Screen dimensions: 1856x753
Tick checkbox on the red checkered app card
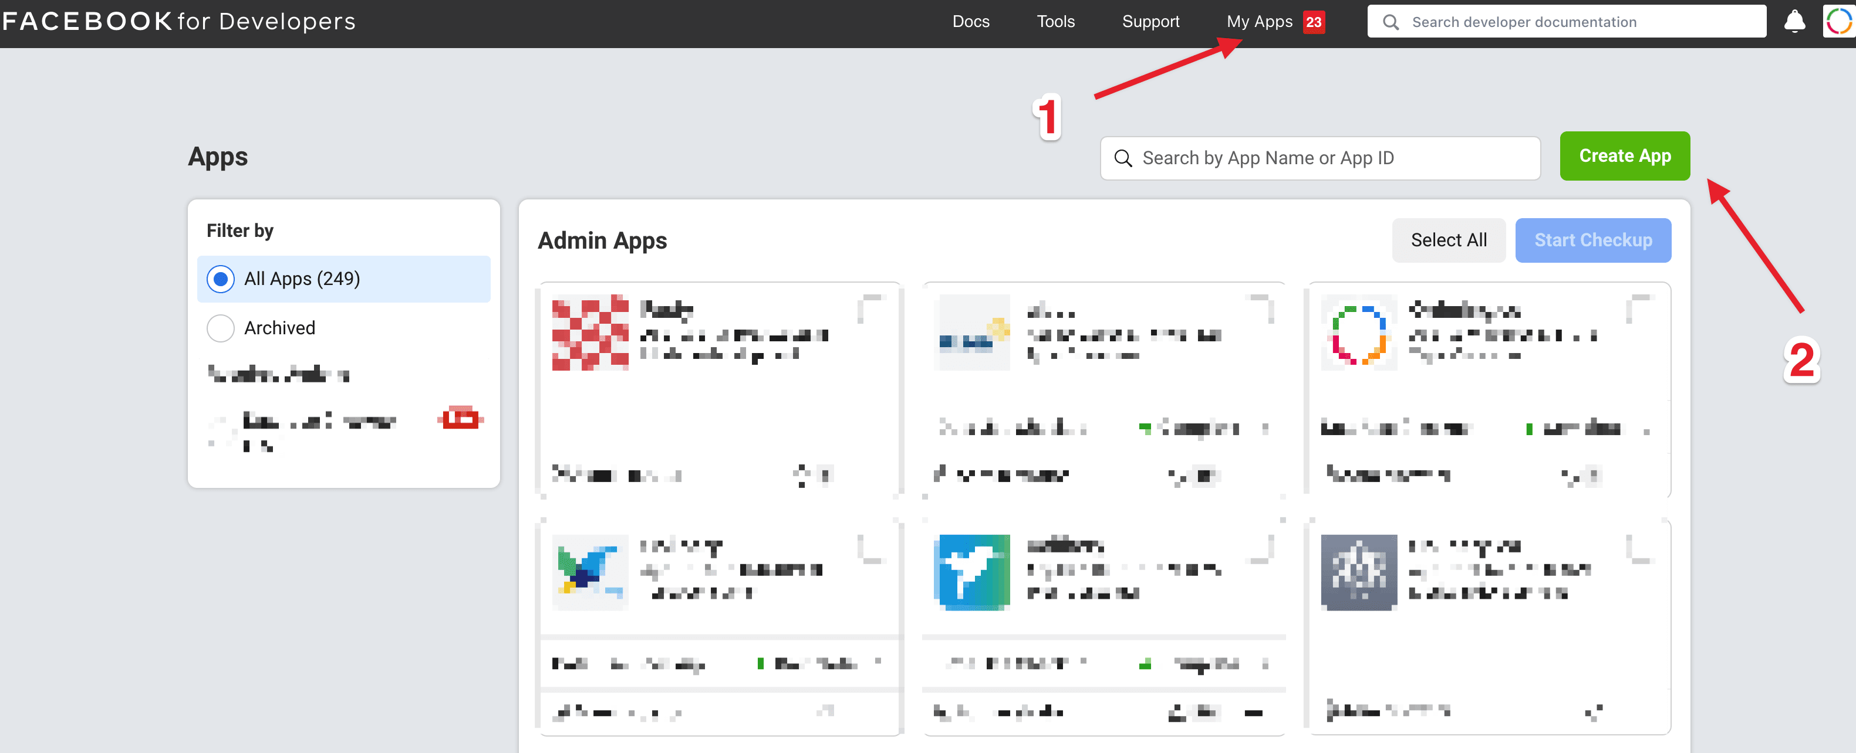[870, 309]
